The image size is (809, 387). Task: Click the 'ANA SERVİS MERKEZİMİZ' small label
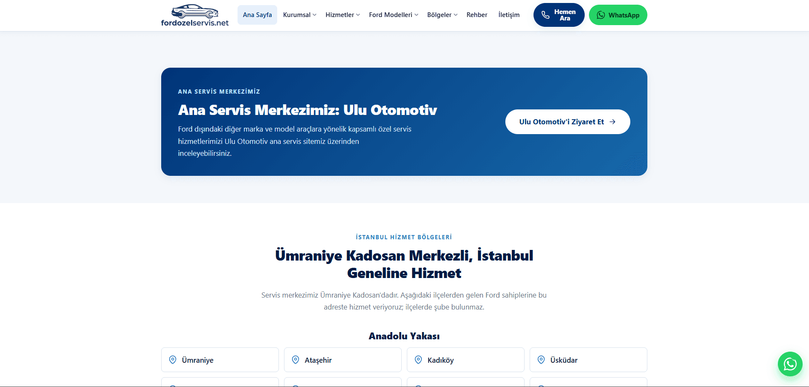click(219, 92)
